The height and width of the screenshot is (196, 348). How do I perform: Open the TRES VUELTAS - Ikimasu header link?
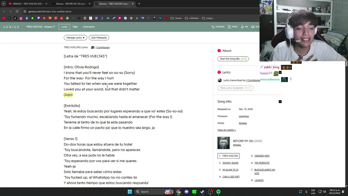coord(41,27)
